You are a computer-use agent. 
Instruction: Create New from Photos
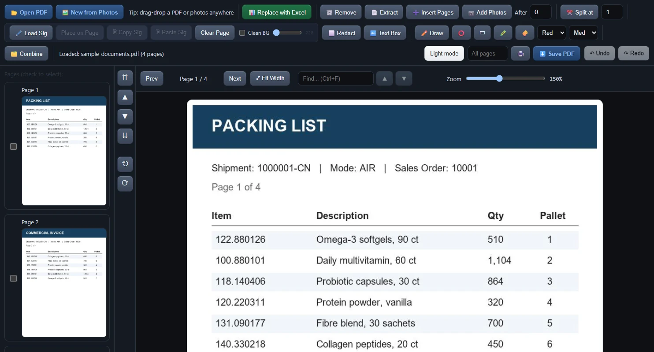pyautogui.click(x=90, y=12)
